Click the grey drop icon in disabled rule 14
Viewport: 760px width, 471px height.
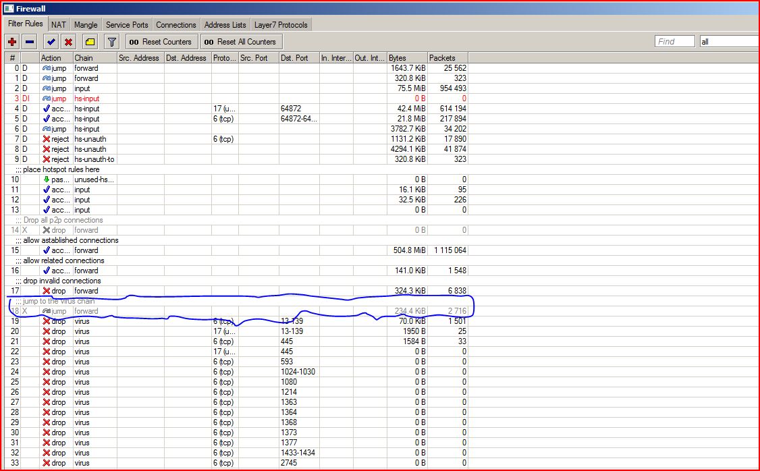[47, 230]
